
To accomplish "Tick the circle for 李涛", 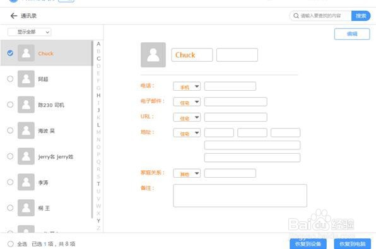I will pos(10,182).
